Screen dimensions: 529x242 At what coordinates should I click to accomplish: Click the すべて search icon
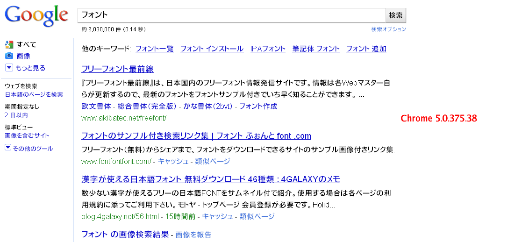pyautogui.click(x=9, y=44)
